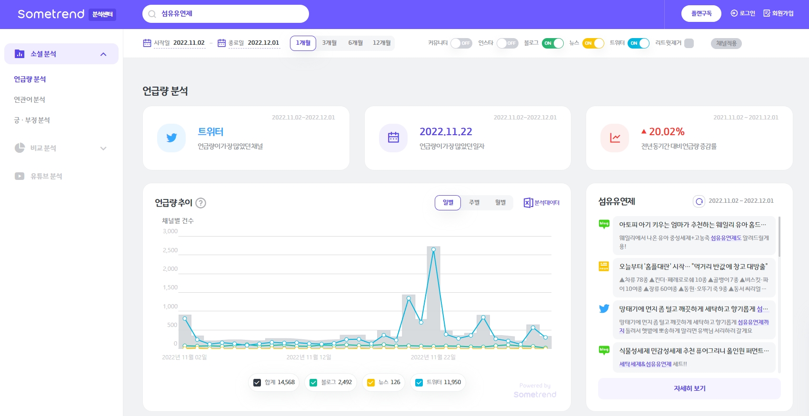Click the blog icon of 식물성세제 post
The width and height of the screenshot is (809, 416).
tap(604, 350)
